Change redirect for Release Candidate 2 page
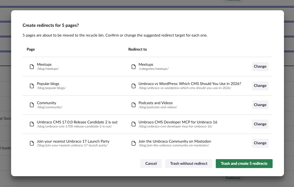The image size is (294, 187). [x=260, y=124]
